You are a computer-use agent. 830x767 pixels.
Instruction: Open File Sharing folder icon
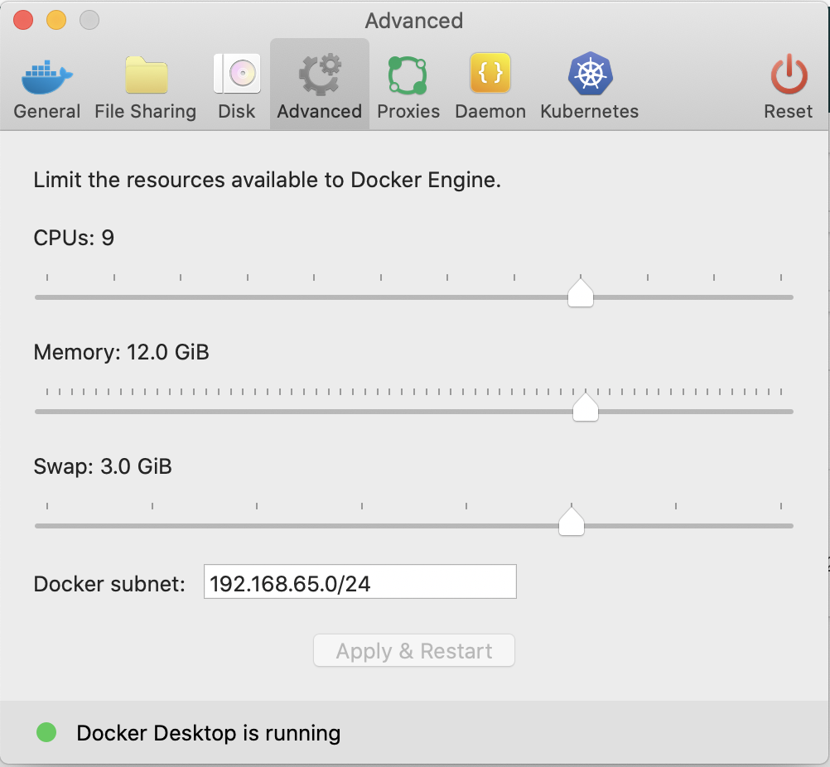point(146,75)
